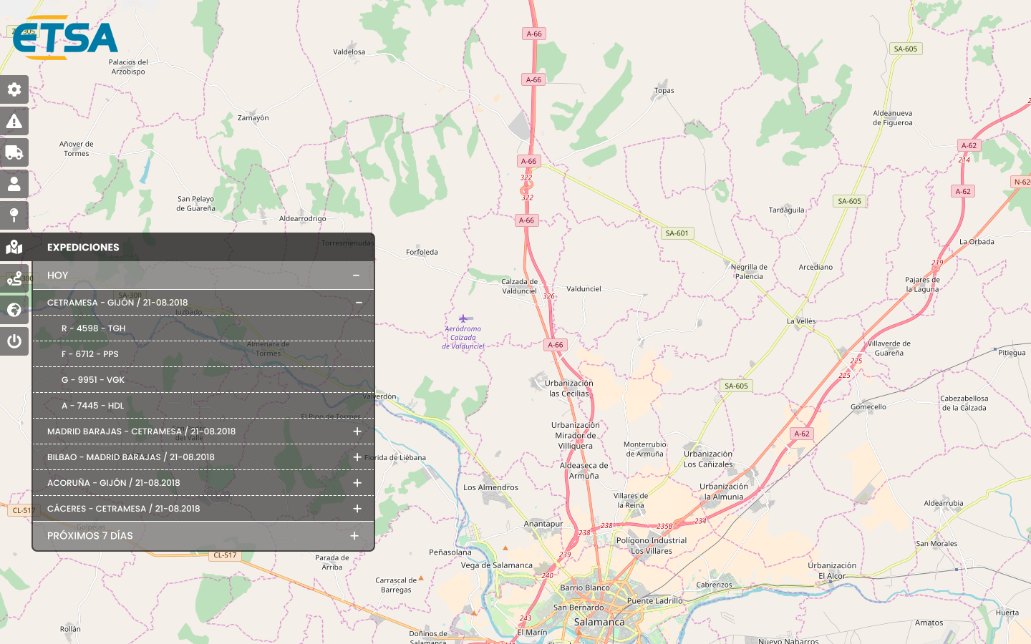
Task: Click the ETSA logo
Action: pos(65,38)
